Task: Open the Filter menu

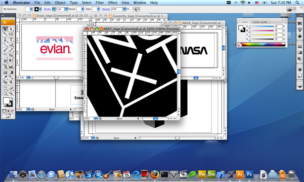Action: (x=100, y=2)
